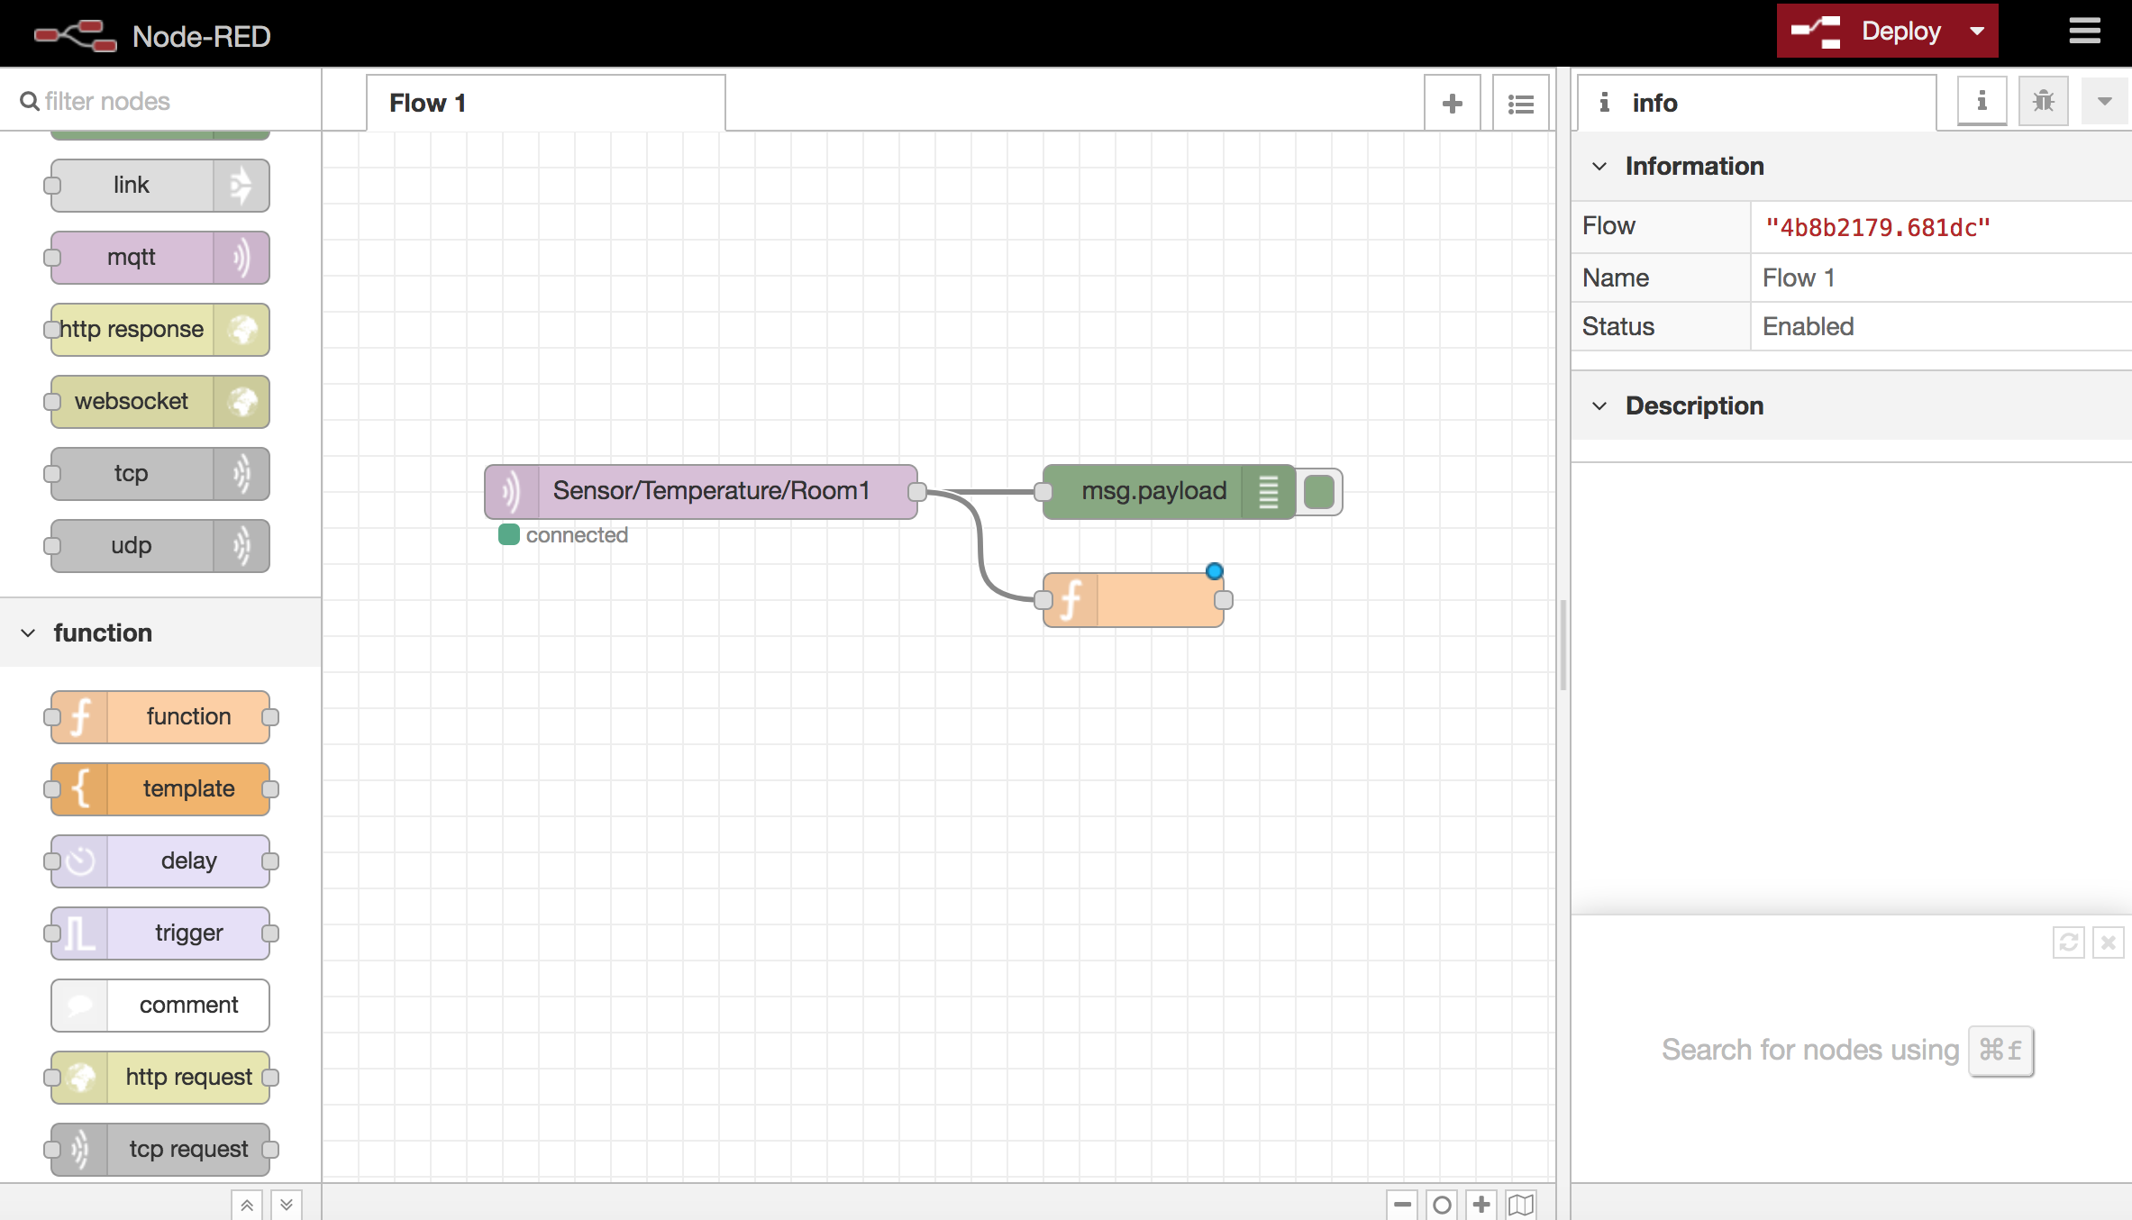The image size is (2132, 1220).
Task: Select the tcp request palette node
Action: click(160, 1150)
